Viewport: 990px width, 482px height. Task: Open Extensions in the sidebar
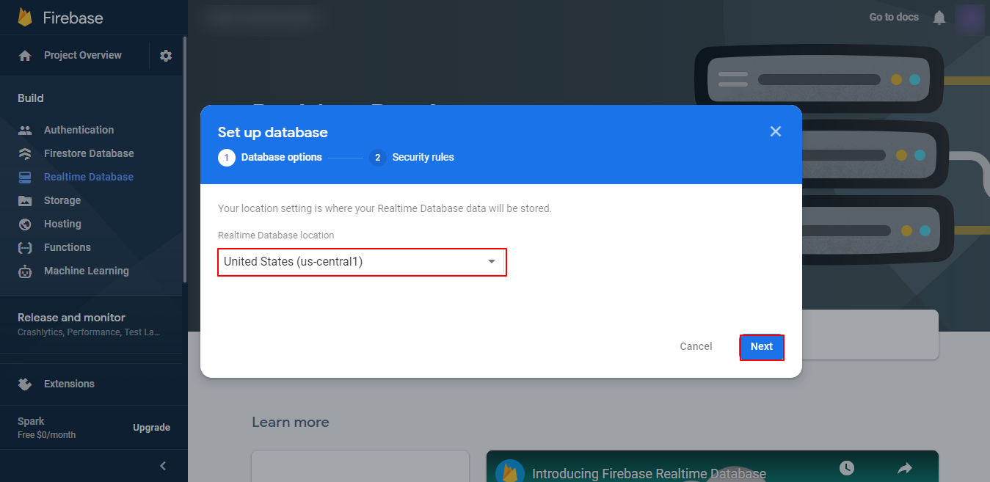(69, 384)
